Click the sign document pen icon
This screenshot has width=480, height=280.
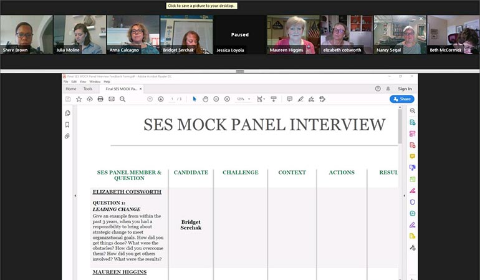(x=311, y=99)
